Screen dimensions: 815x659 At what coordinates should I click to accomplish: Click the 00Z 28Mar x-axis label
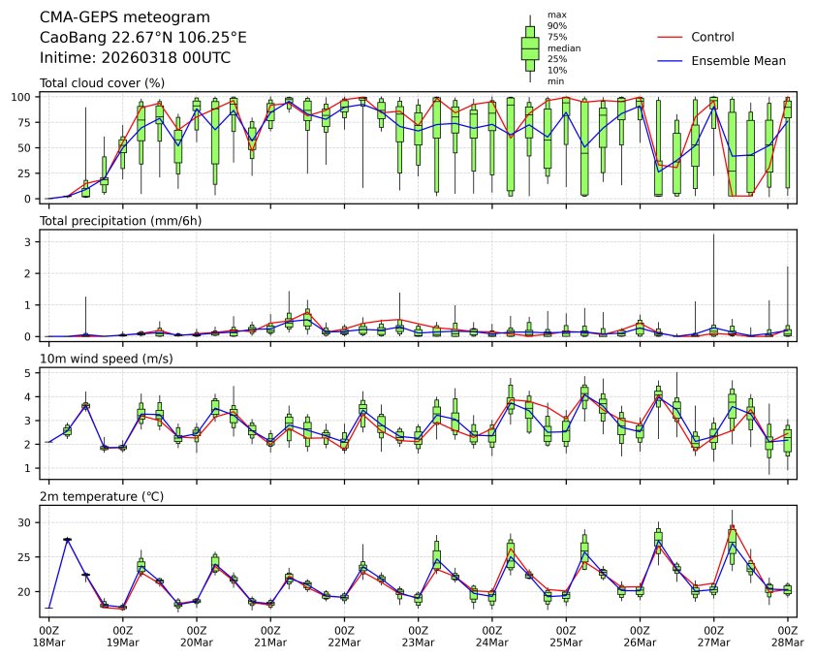click(787, 635)
